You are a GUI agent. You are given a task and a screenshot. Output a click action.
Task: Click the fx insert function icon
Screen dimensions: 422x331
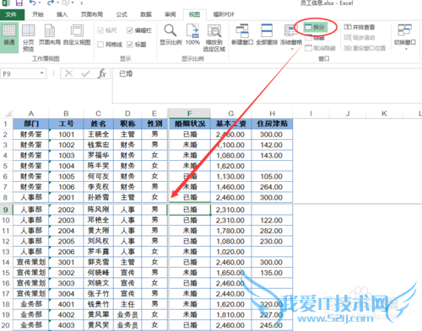102,74
